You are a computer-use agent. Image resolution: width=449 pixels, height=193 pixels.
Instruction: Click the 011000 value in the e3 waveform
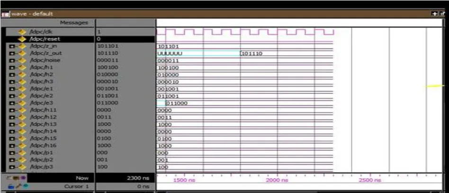click(x=177, y=103)
